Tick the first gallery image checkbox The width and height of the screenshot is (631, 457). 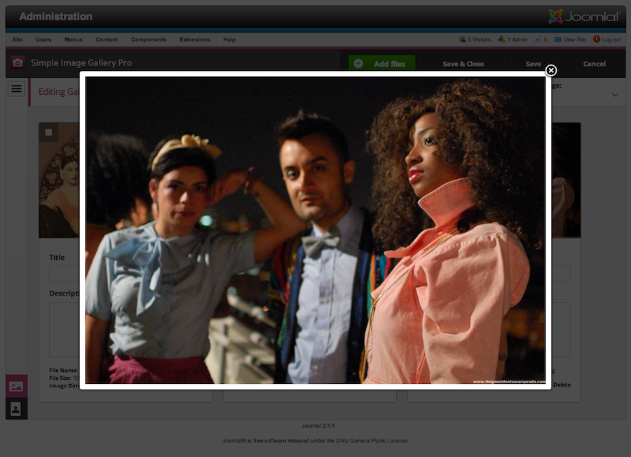(48, 132)
